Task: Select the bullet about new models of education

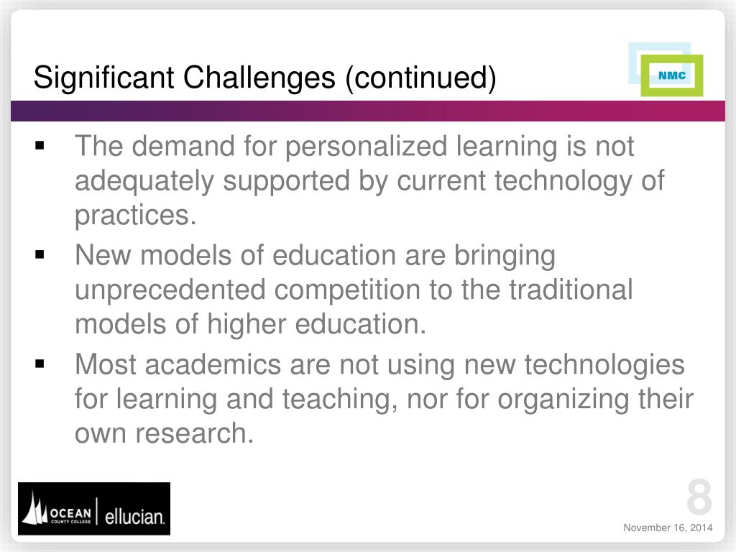Action: (354, 290)
